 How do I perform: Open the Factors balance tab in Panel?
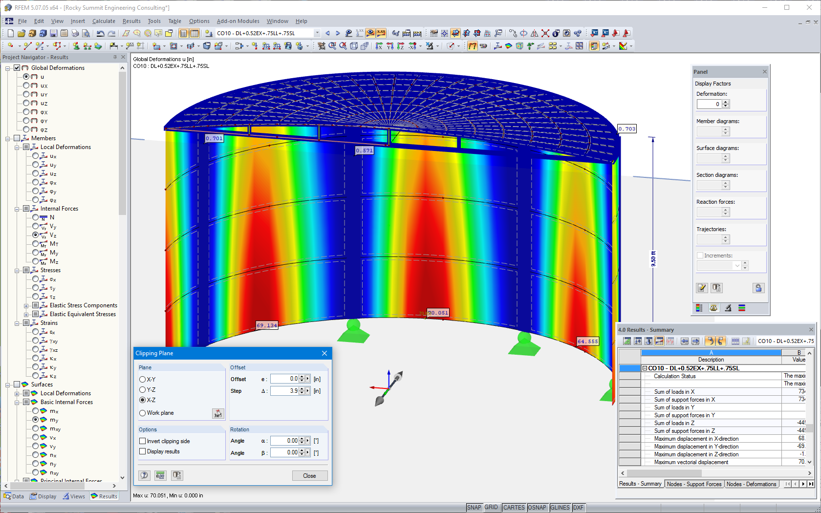(713, 308)
